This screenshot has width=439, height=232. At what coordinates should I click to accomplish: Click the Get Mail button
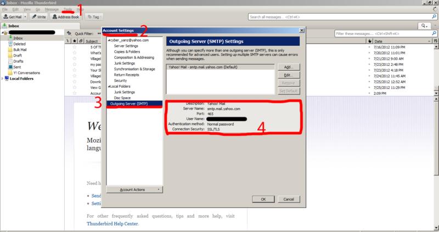point(12,17)
